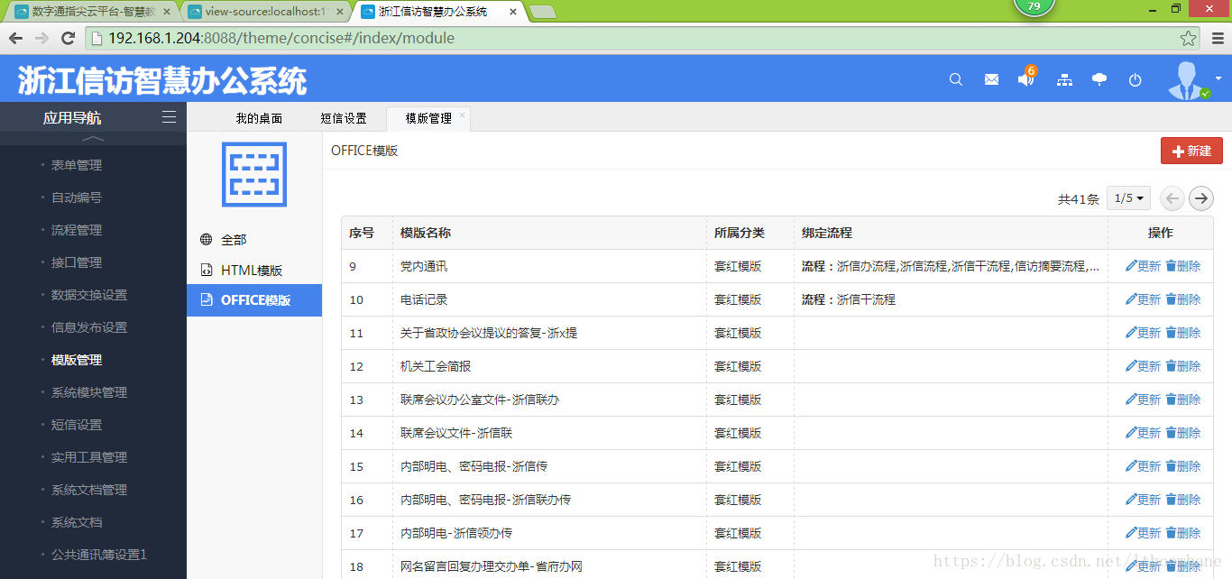The width and height of the screenshot is (1232, 579).
Task: Open 信息发布设置 in sidebar
Action: pyautogui.click(x=89, y=327)
